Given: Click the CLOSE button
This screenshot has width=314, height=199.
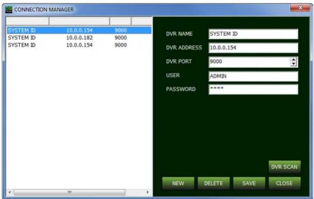Looking at the screenshot, I should 284,183.
